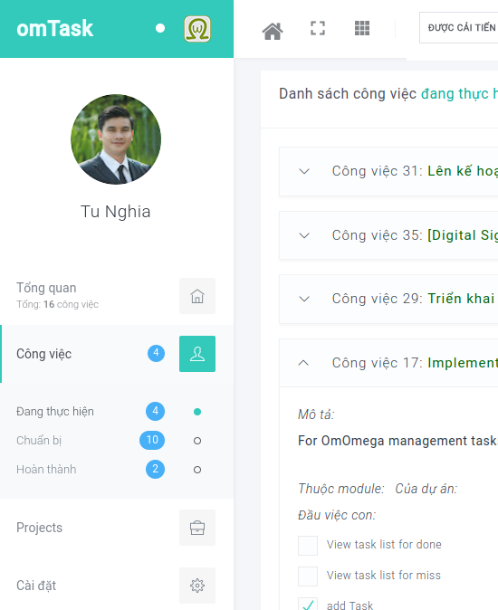Click the omTask logo text
498x610 pixels.
coord(55,28)
